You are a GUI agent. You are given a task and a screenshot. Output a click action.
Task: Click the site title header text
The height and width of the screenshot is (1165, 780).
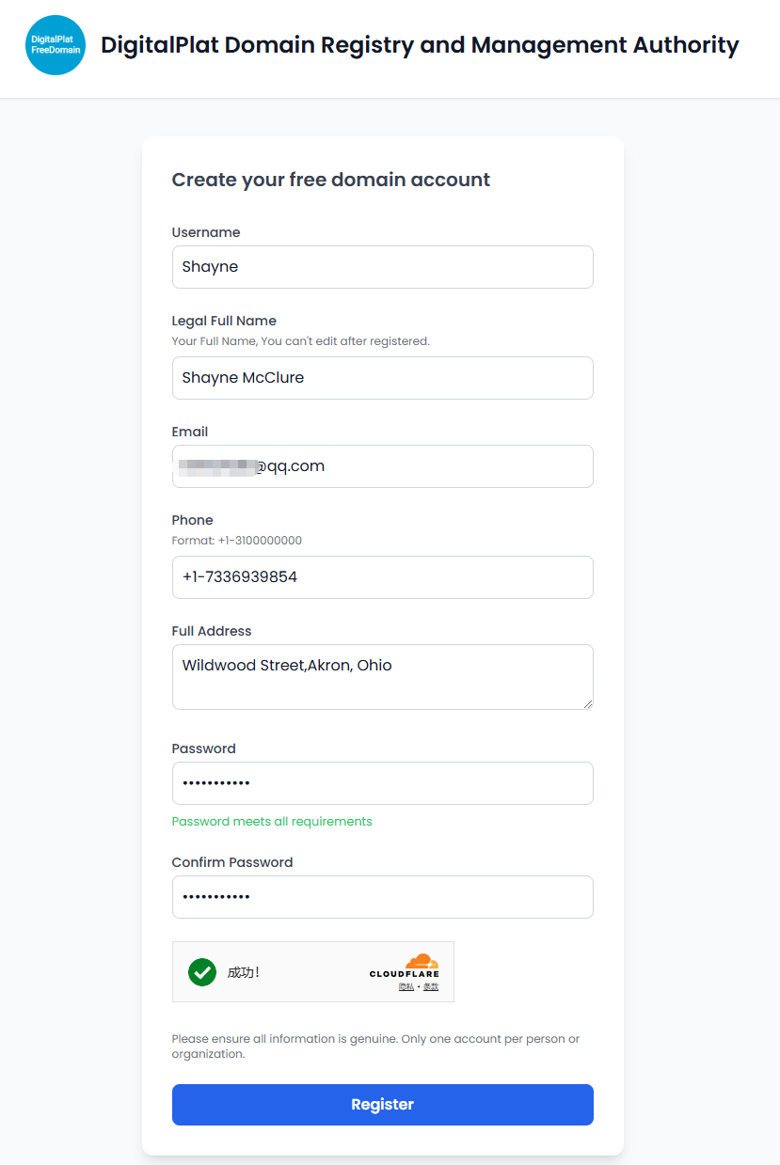[420, 45]
